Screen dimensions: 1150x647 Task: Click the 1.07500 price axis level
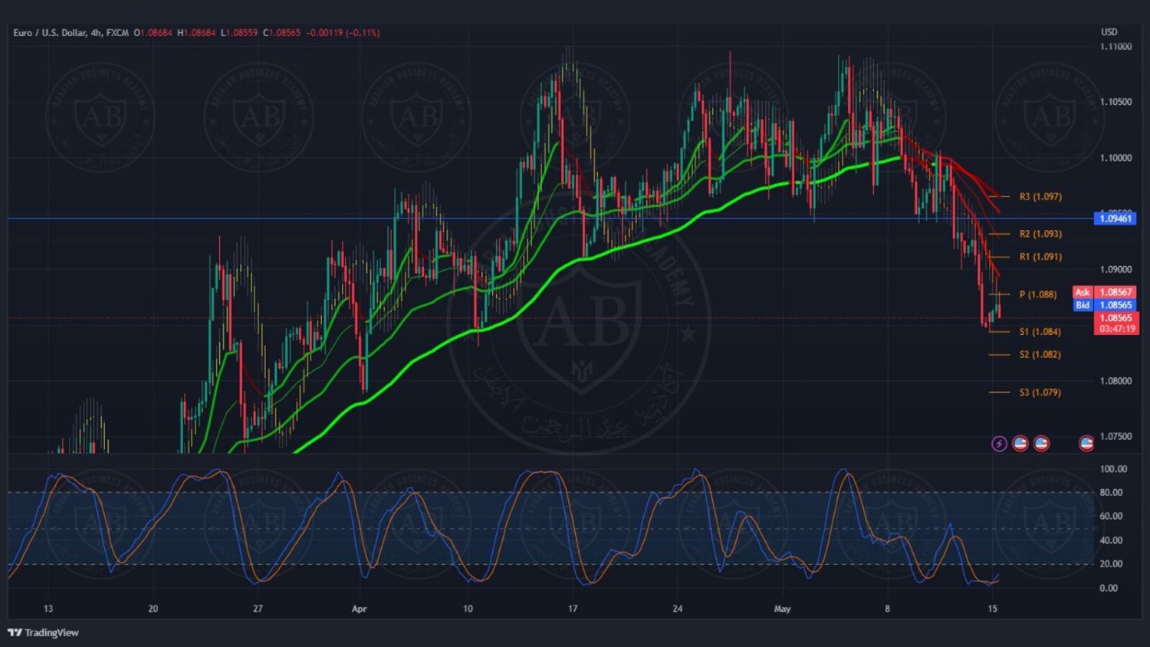(x=1116, y=437)
